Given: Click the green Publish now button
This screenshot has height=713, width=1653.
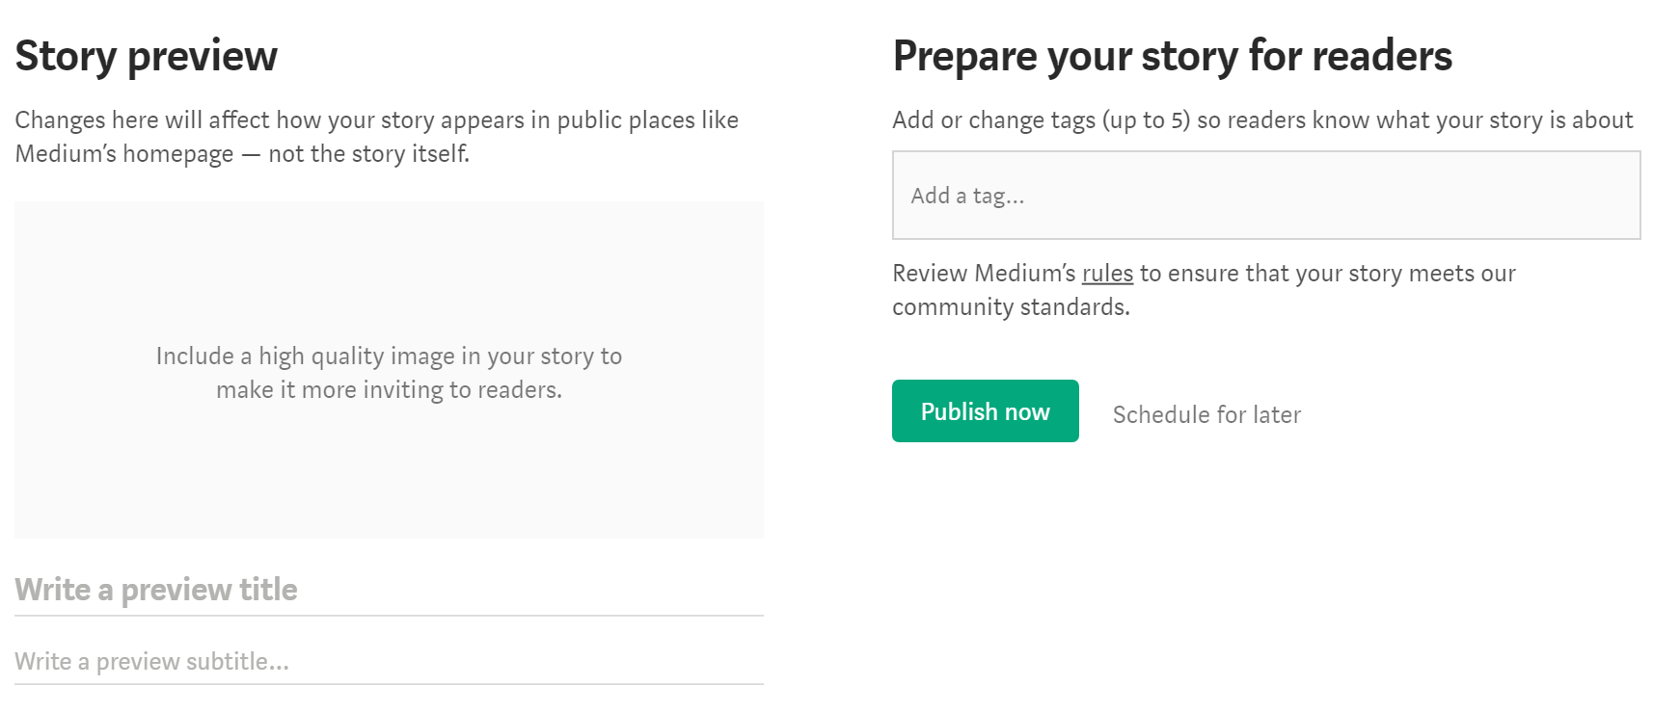Looking at the screenshot, I should pos(985,411).
